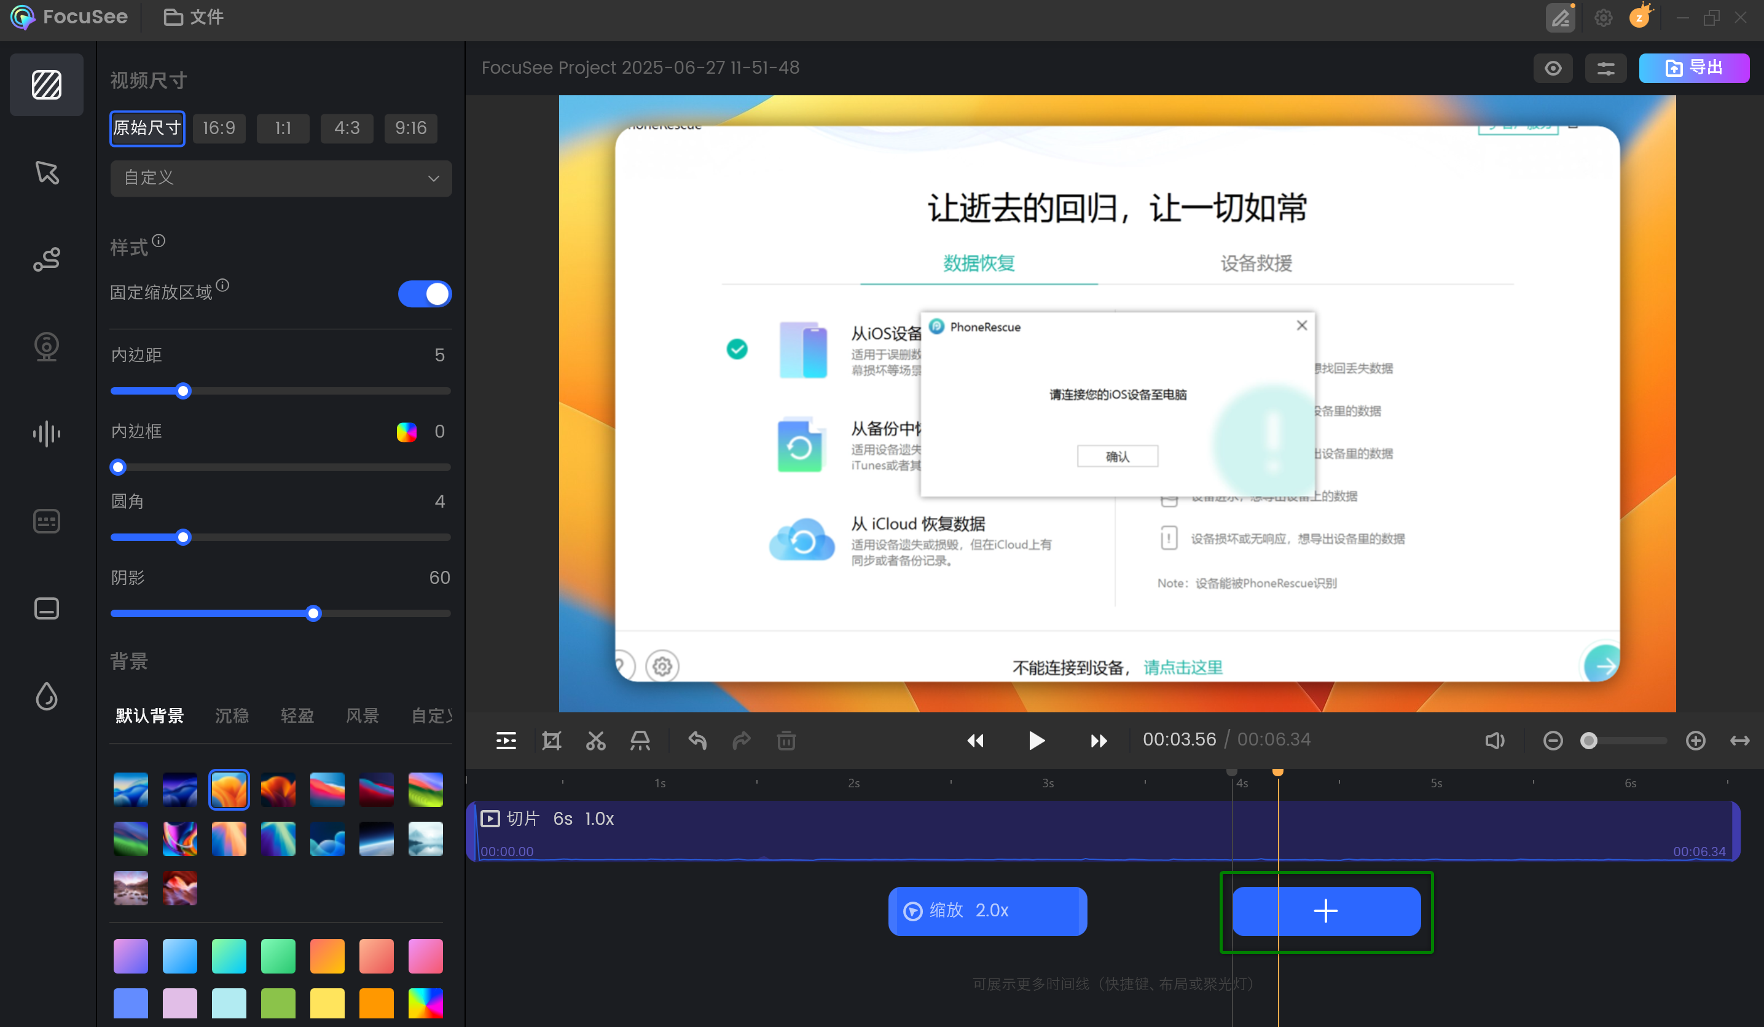Open the preview adjustment sliders icon
This screenshot has width=1764, height=1027.
[1606, 68]
